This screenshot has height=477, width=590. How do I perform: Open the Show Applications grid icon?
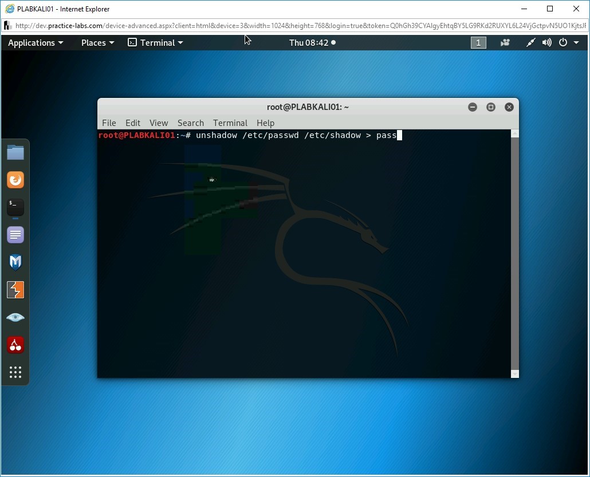pos(15,373)
